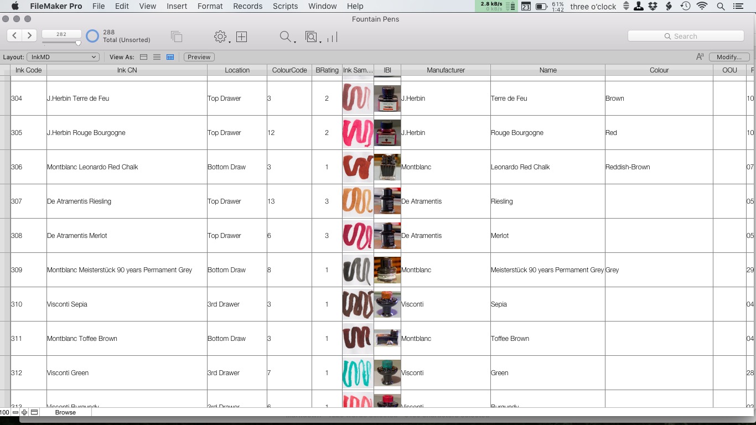
Task: Click bottle image for Toffee Brown row
Action: 387,338
